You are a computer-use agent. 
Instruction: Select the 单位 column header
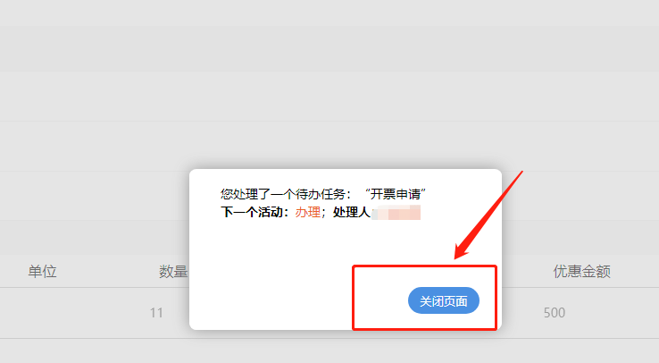pyautogui.click(x=42, y=271)
